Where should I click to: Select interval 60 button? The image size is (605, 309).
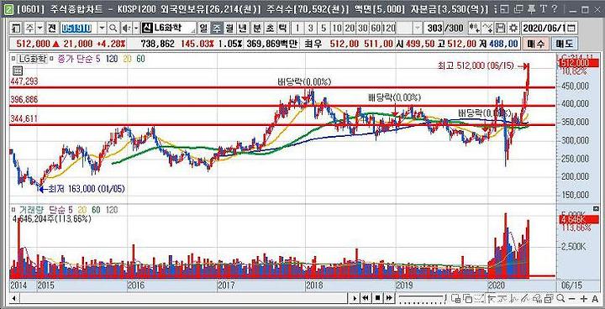point(376,29)
